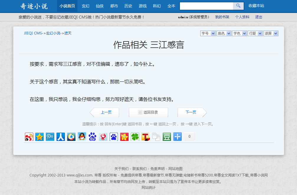Viewport: 297px width, 195px height.
Task: Open 我的书架 bookshelf link
Action: [x=222, y=17]
